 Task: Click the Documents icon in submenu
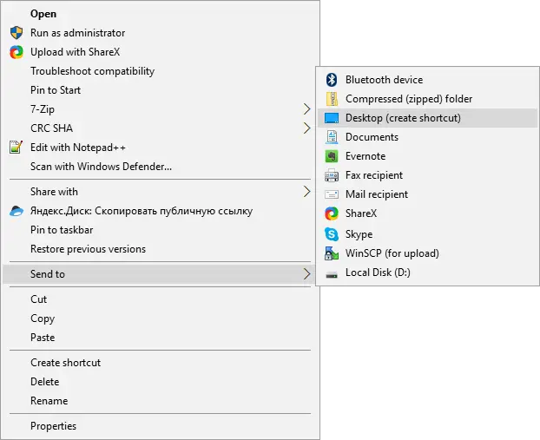pyautogui.click(x=332, y=137)
